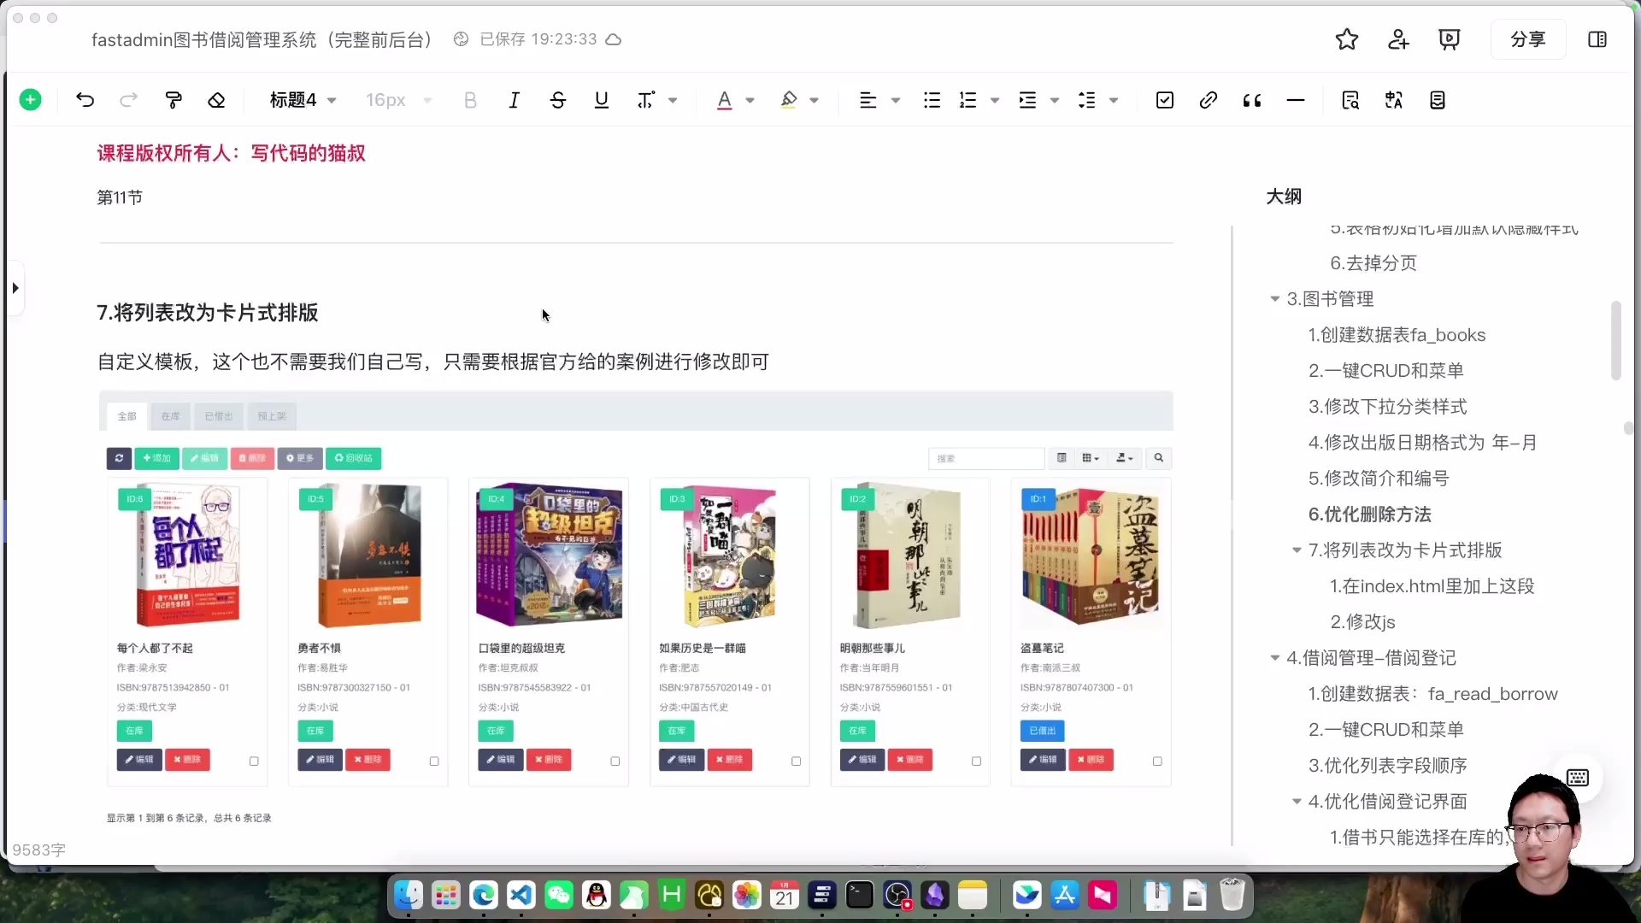Viewport: 1641px width, 923px height.
Task: Start presentation mode
Action: click(x=1450, y=39)
